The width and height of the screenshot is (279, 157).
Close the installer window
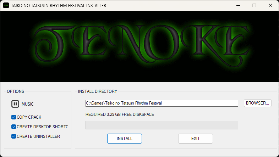pos(270,5)
